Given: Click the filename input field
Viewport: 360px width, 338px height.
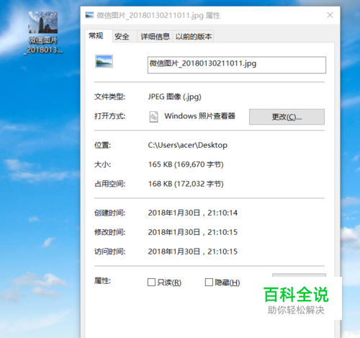Looking at the screenshot, I should pos(237,65).
